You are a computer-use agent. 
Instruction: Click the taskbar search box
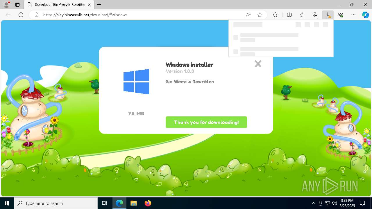56,203
